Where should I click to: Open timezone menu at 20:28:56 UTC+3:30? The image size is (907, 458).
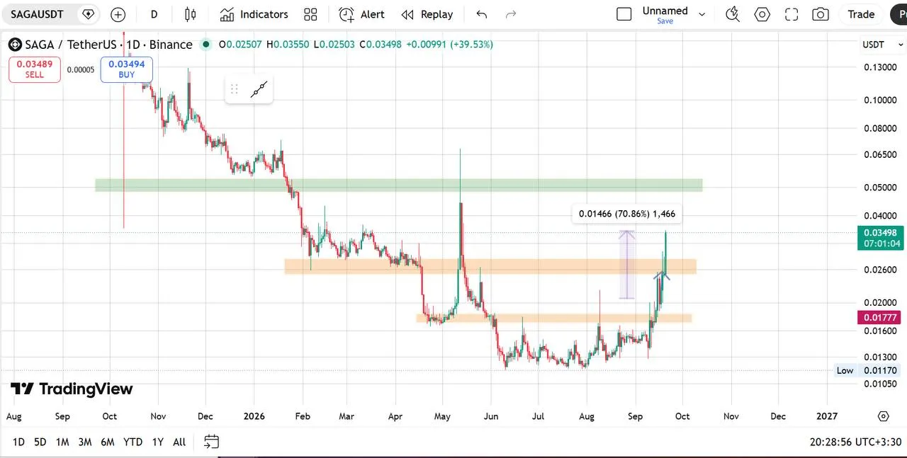click(855, 442)
